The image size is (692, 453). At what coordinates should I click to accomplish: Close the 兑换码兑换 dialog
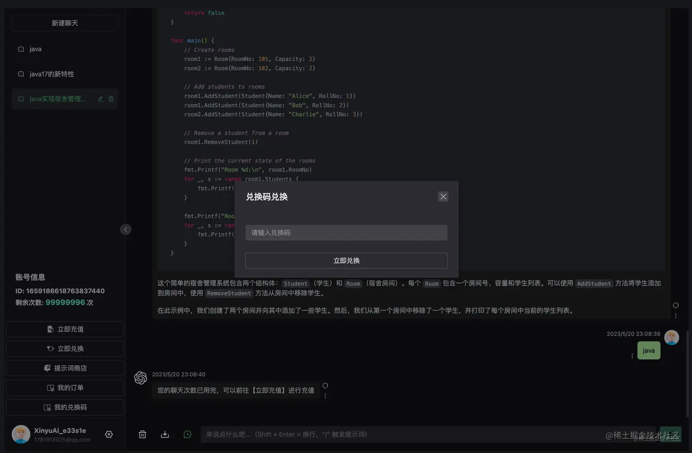(x=443, y=197)
